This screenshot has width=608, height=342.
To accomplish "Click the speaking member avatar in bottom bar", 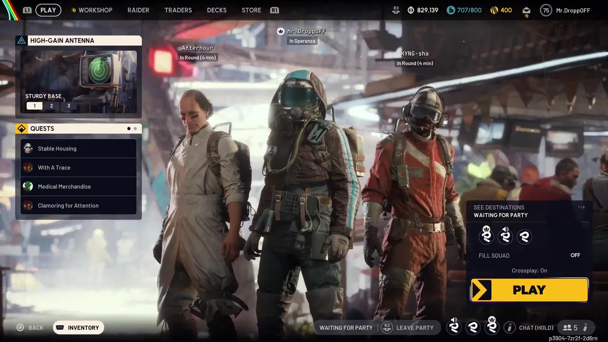I will click(454, 326).
